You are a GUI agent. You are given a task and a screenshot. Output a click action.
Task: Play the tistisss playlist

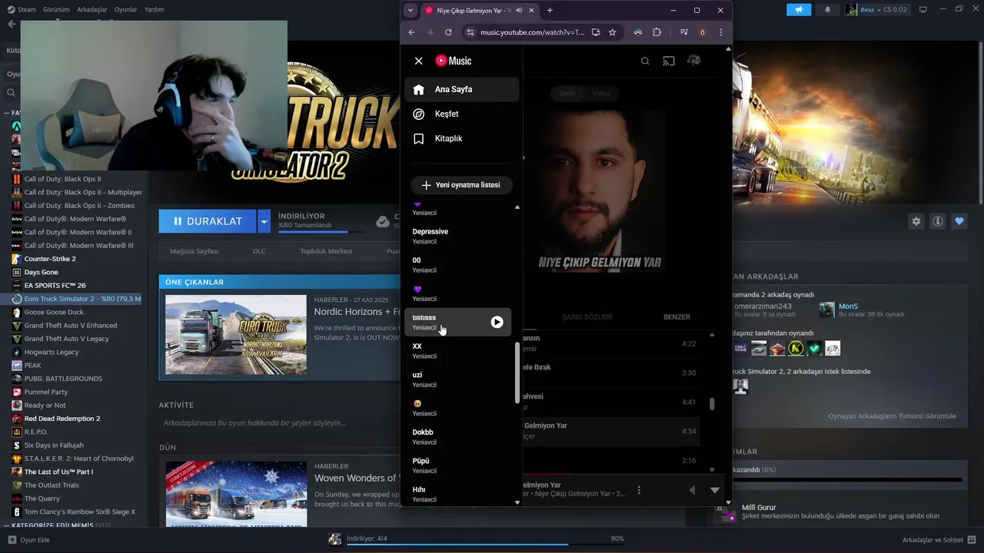click(497, 323)
